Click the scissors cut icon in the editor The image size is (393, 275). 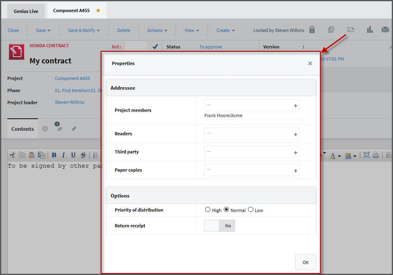(12, 155)
